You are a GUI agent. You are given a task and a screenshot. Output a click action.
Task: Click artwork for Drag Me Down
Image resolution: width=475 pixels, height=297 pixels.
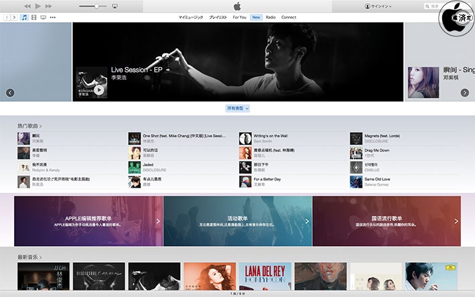click(x=356, y=153)
